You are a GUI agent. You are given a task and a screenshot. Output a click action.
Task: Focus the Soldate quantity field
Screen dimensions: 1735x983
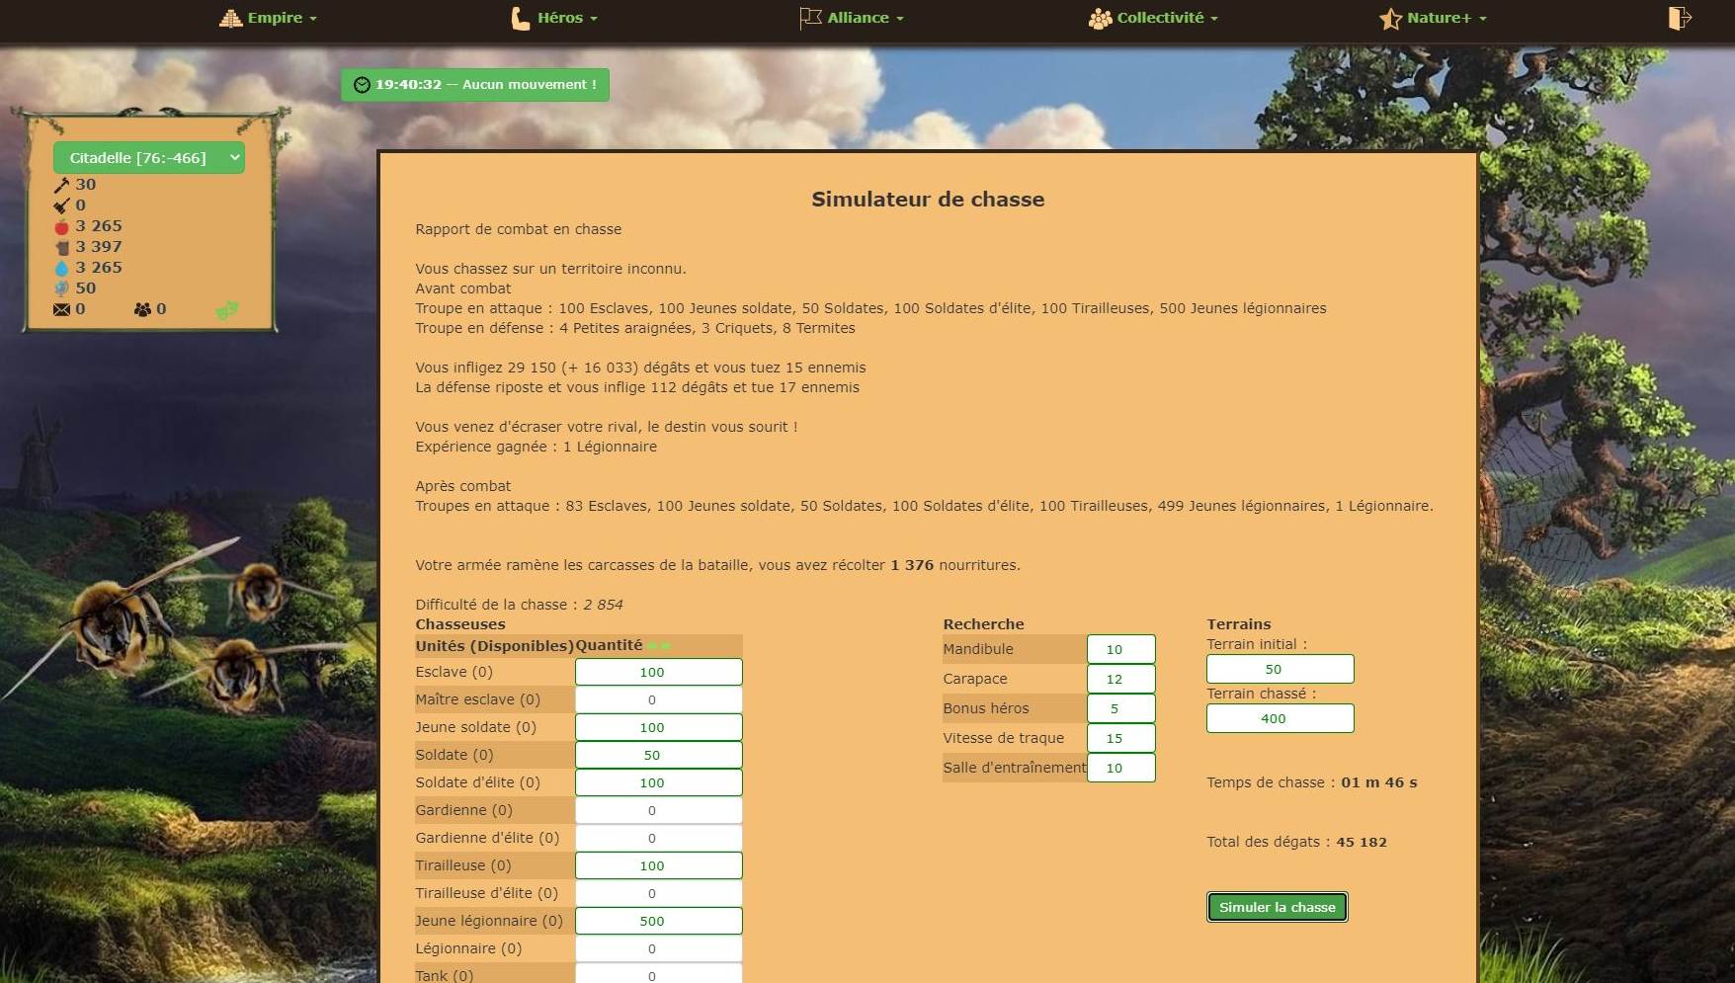658,755
